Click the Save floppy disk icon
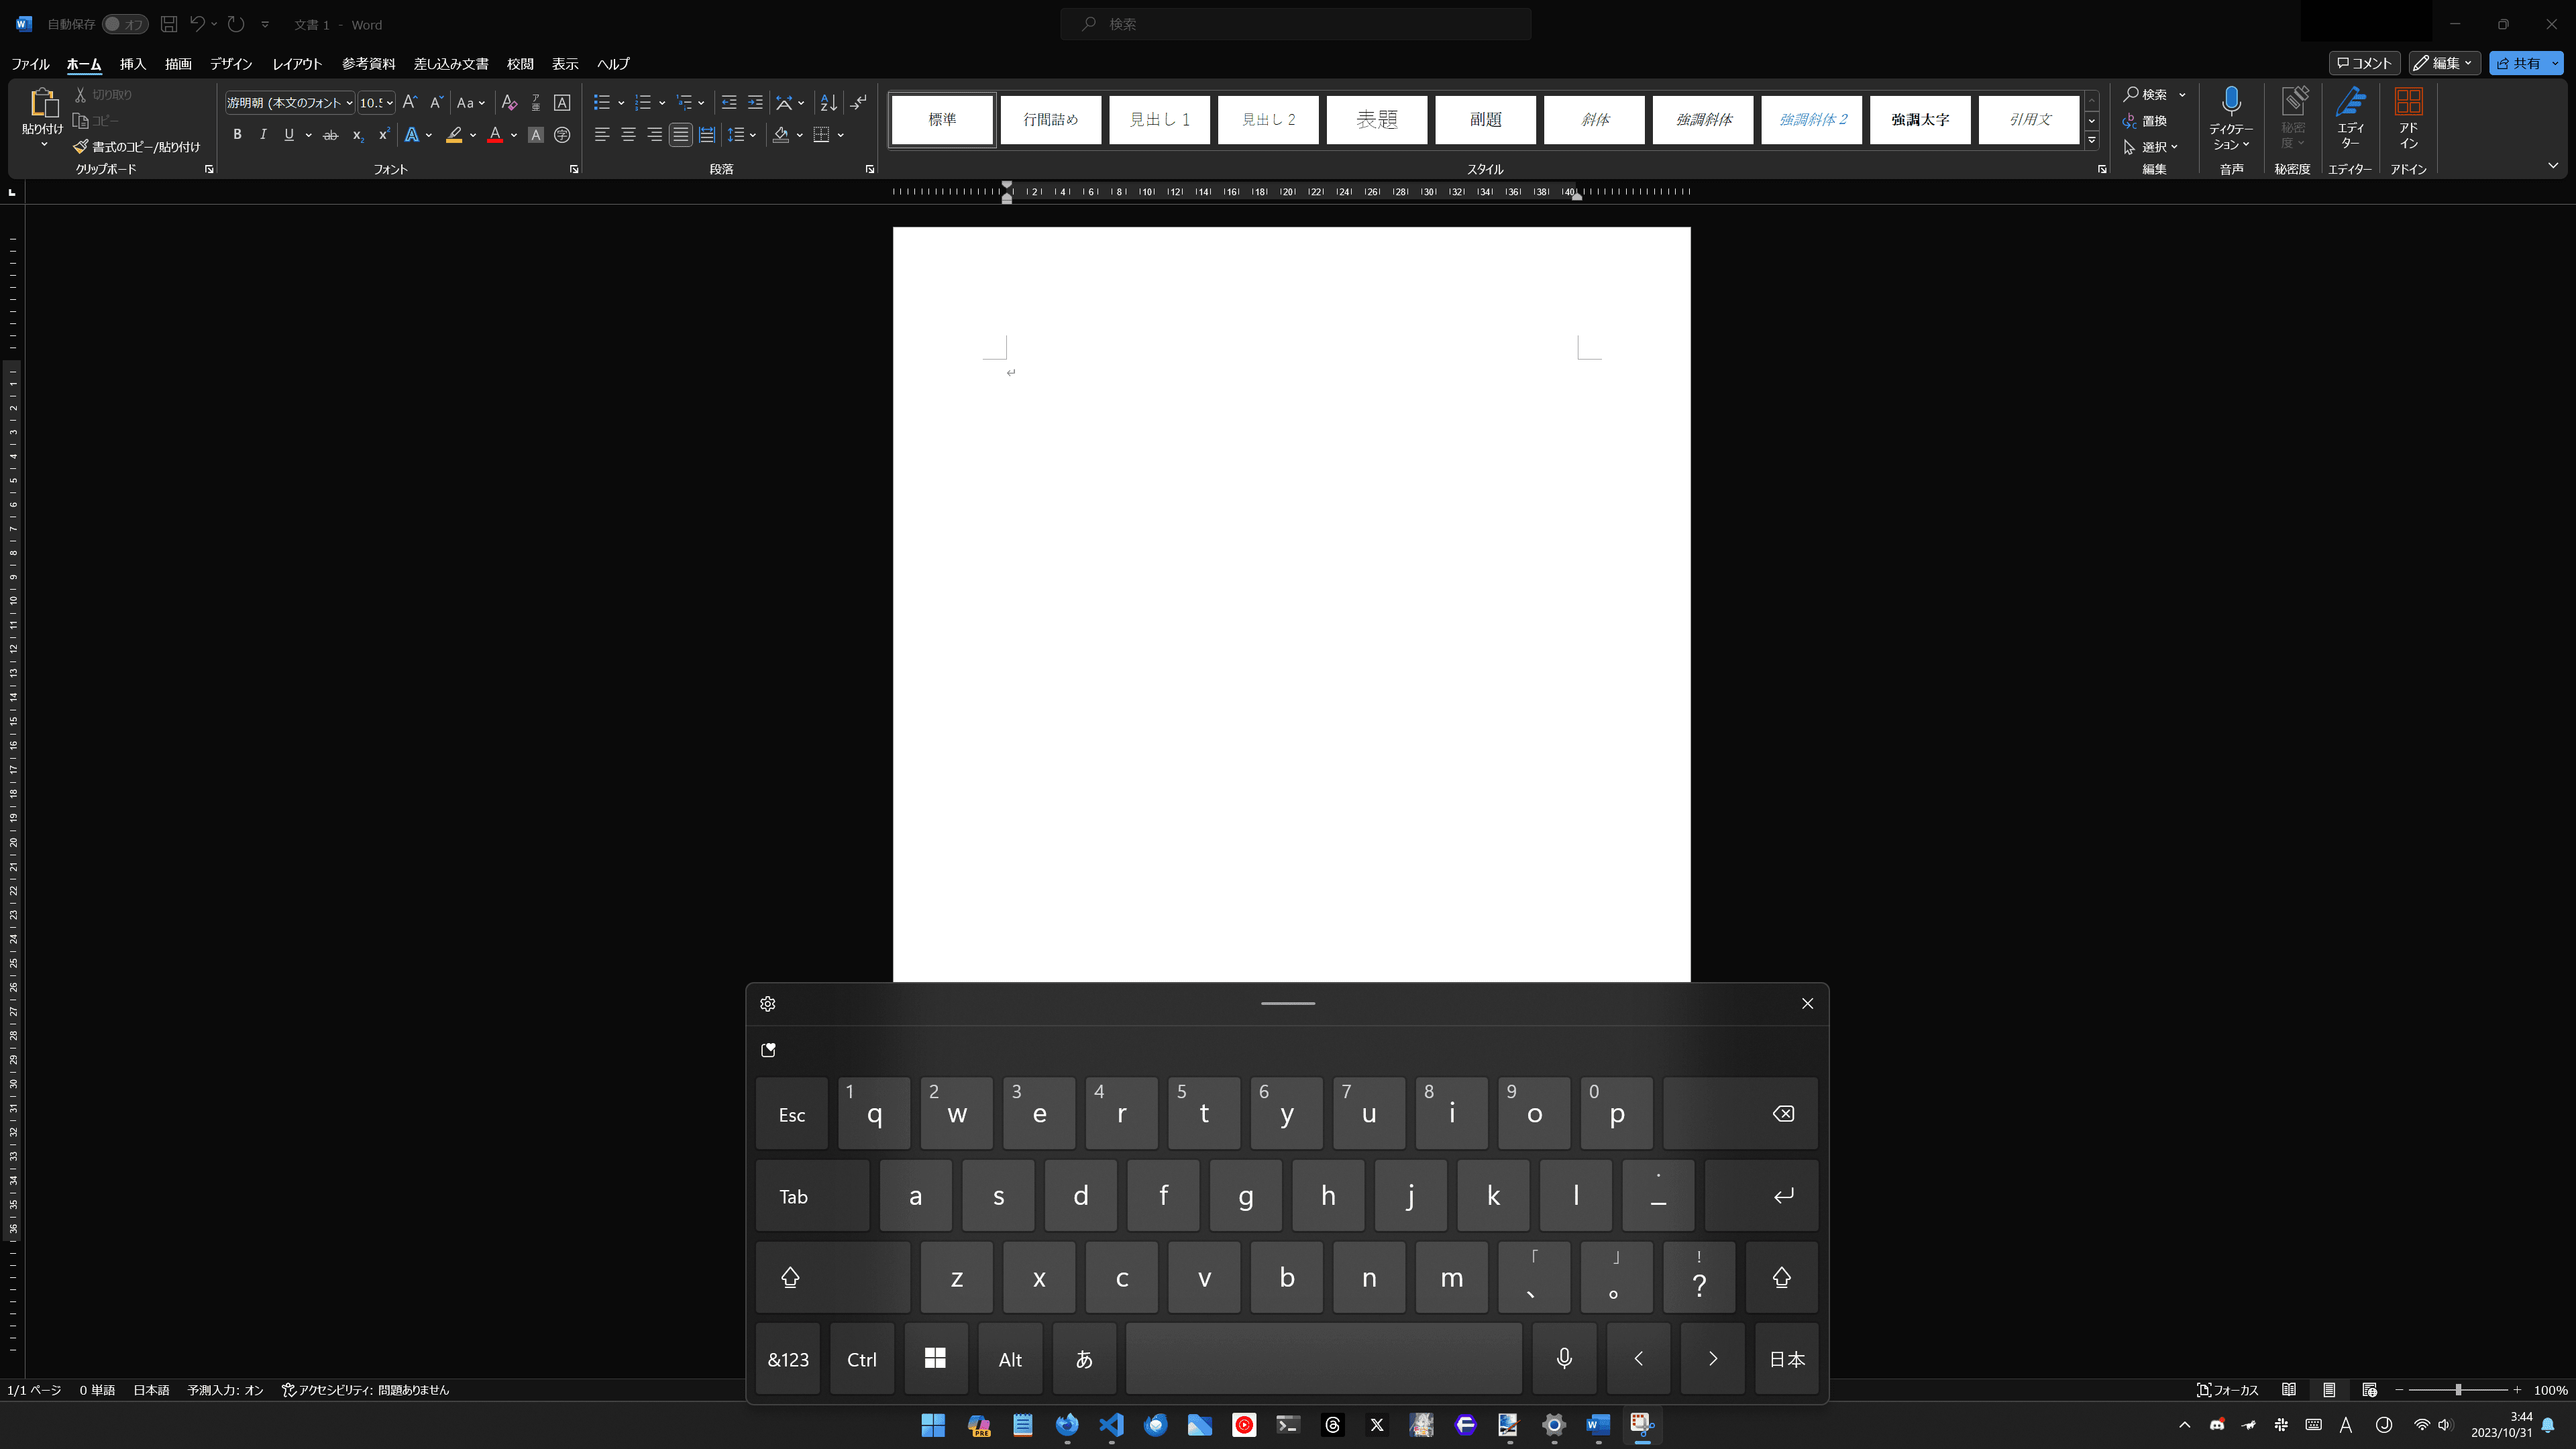Screen dimensions: 2576x1449 (x=169, y=24)
